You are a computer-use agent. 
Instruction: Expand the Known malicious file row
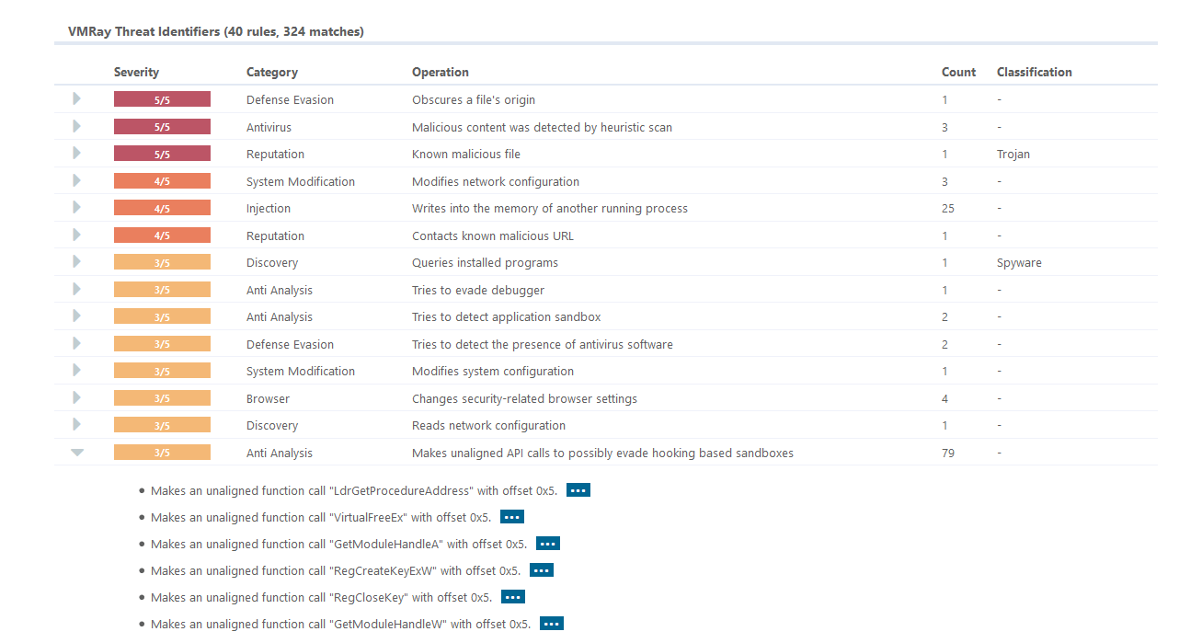click(76, 153)
